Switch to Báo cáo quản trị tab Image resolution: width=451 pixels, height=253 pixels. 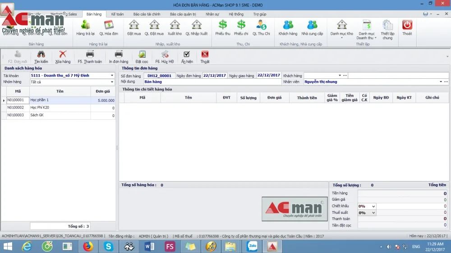click(183, 14)
